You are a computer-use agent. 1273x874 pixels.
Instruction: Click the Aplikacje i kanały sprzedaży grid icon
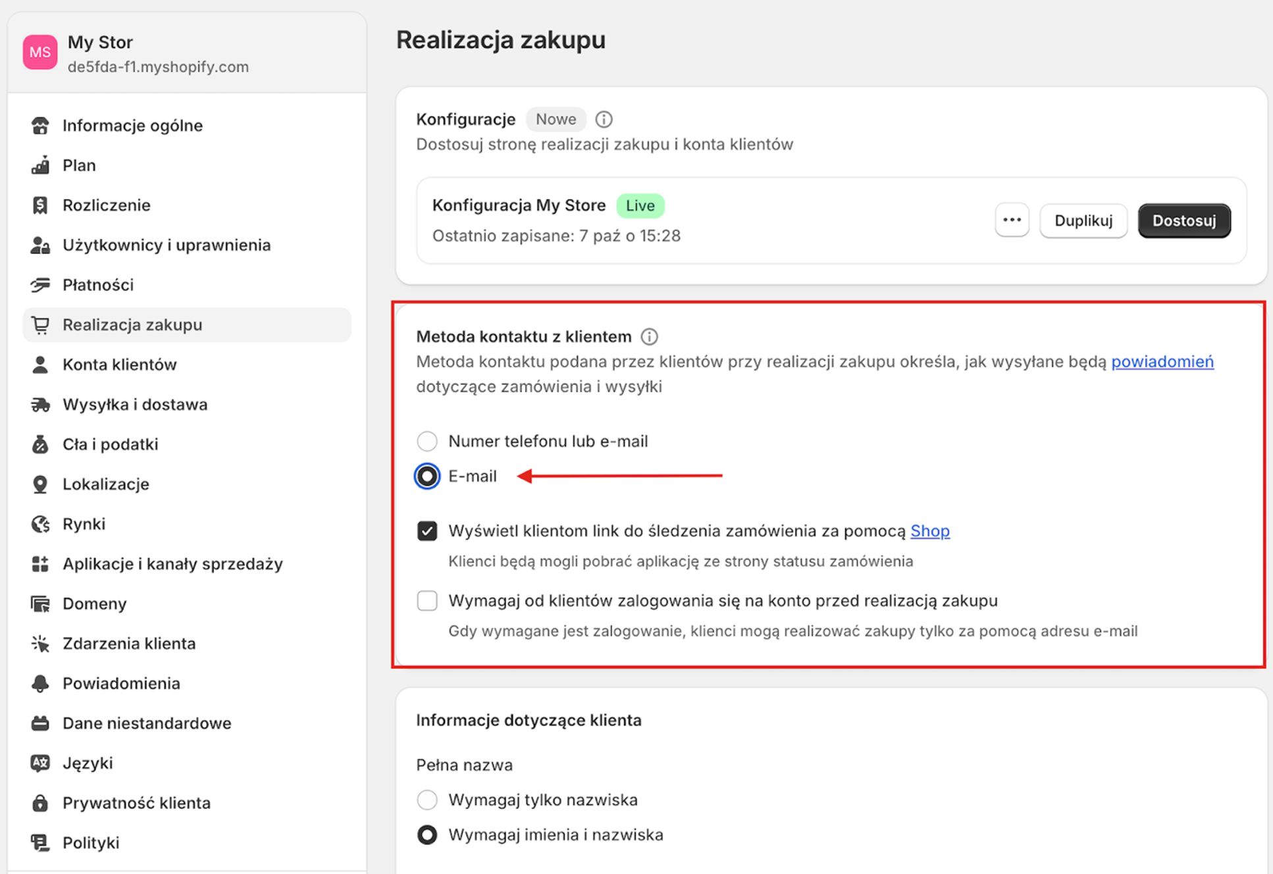(40, 564)
